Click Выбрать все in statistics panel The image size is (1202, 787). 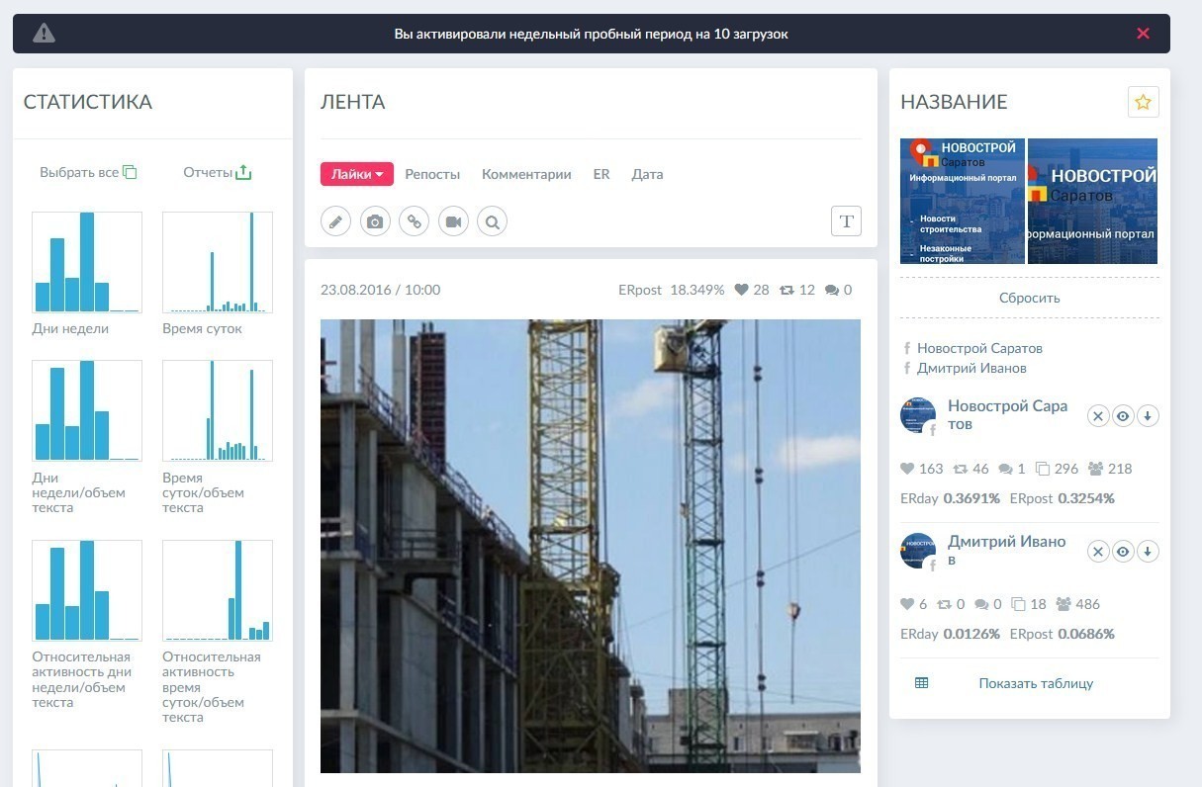88,172
